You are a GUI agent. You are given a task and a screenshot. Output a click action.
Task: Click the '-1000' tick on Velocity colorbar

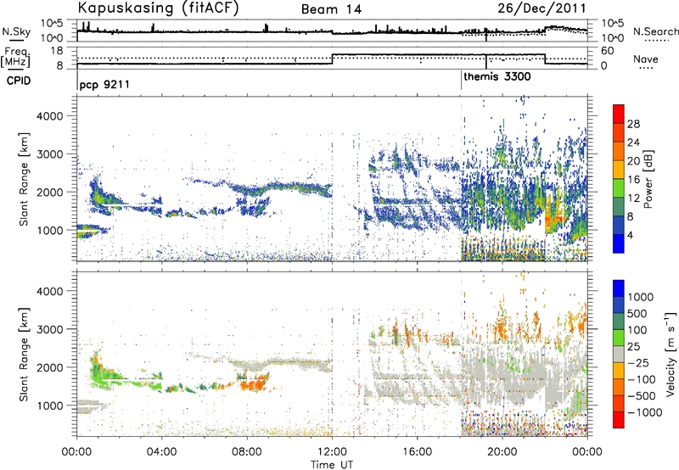point(644,412)
